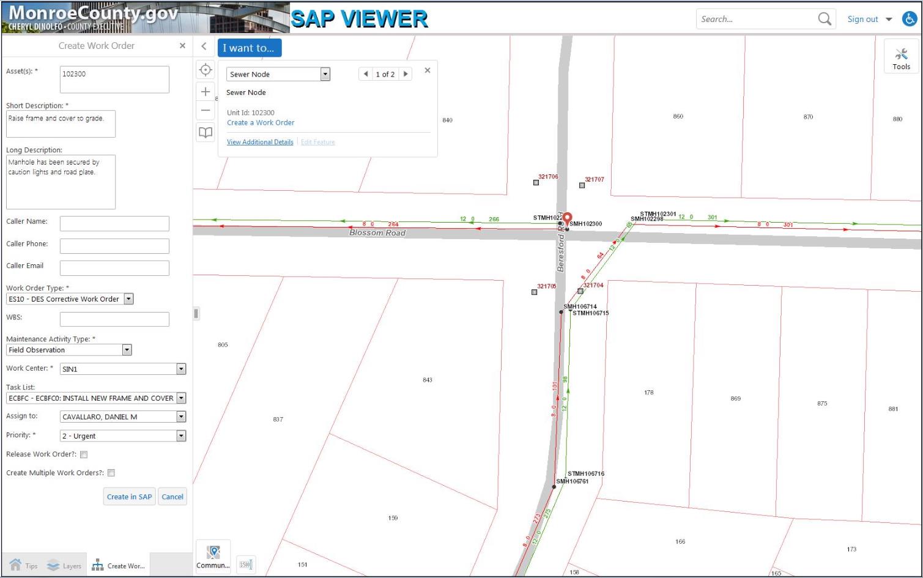
Task: Open View Additional Details link
Action: click(260, 142)
